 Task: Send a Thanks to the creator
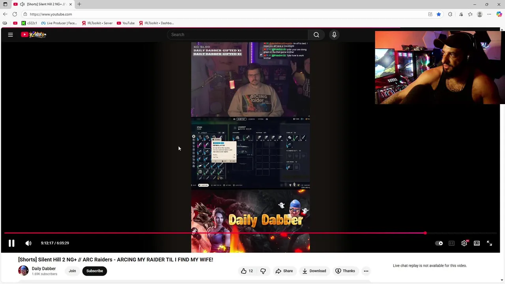(345, 271)
